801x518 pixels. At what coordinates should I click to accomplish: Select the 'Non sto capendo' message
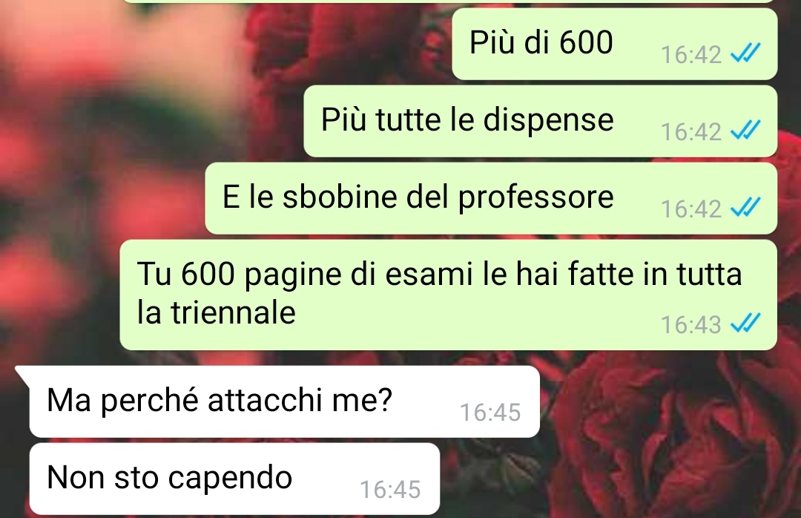tap(234, 479)
